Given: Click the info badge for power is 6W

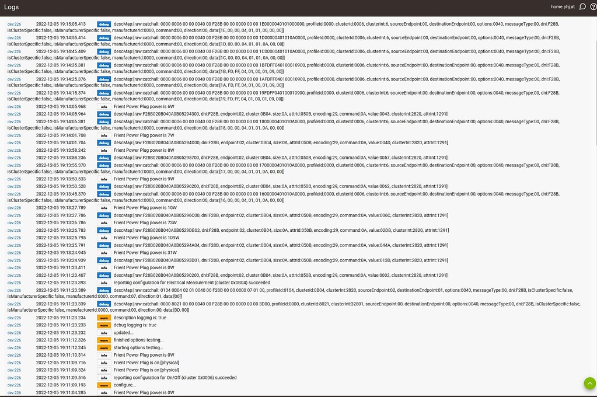Looking at the screenshot, I should click(103, 107).
